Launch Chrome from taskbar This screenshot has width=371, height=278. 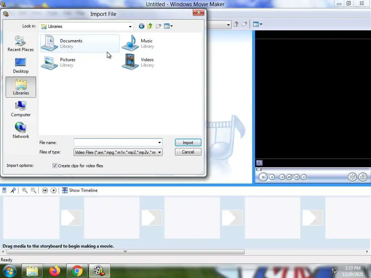tap(77, 271)
